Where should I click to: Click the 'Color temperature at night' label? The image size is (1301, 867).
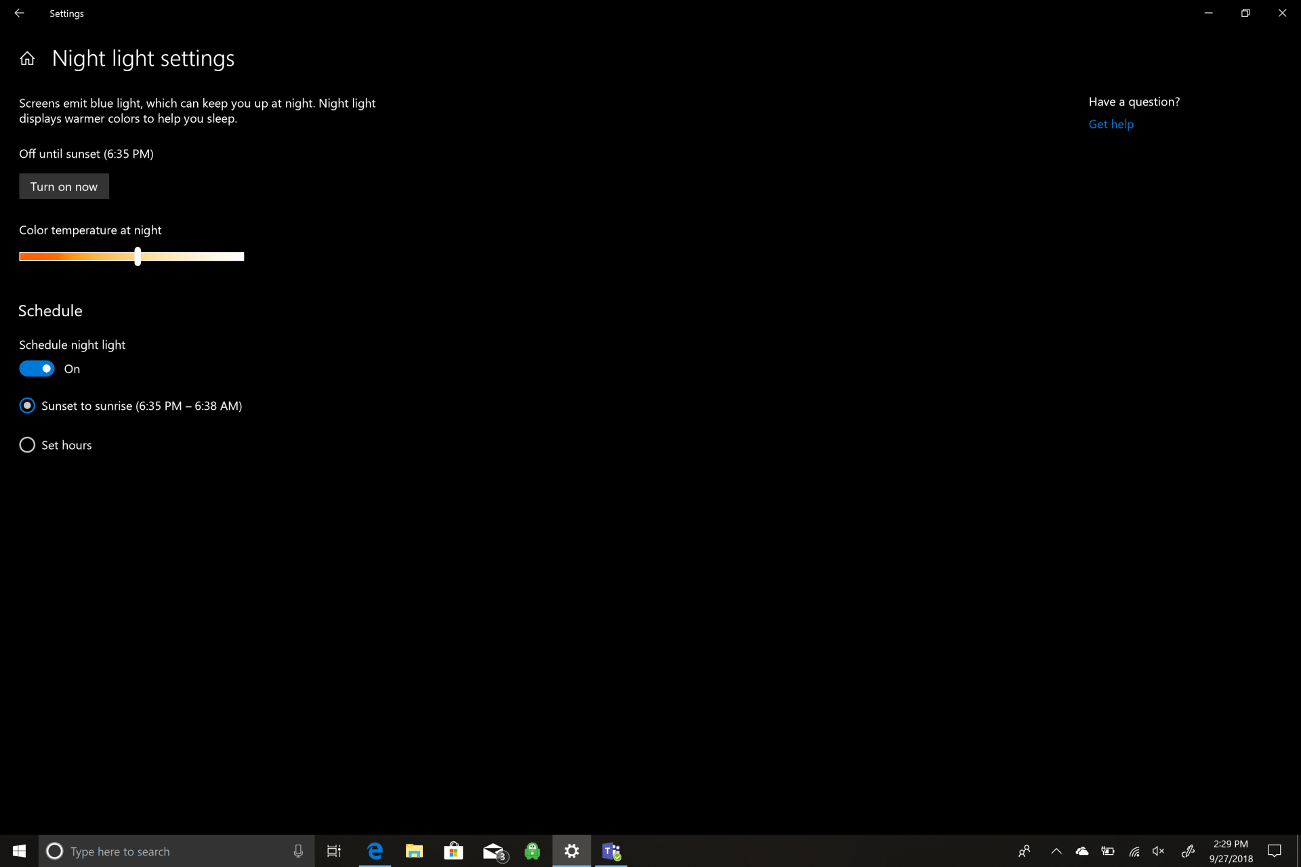(x=90, y=230)
